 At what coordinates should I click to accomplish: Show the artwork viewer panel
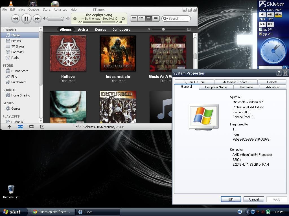pyautogui.click(x=42, y=127)
